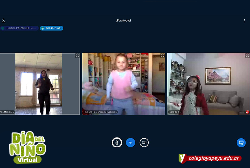Click Juliana Pascarella talking indicator chip
Screen dimensions: 250x168
click(x=19, y=28)
